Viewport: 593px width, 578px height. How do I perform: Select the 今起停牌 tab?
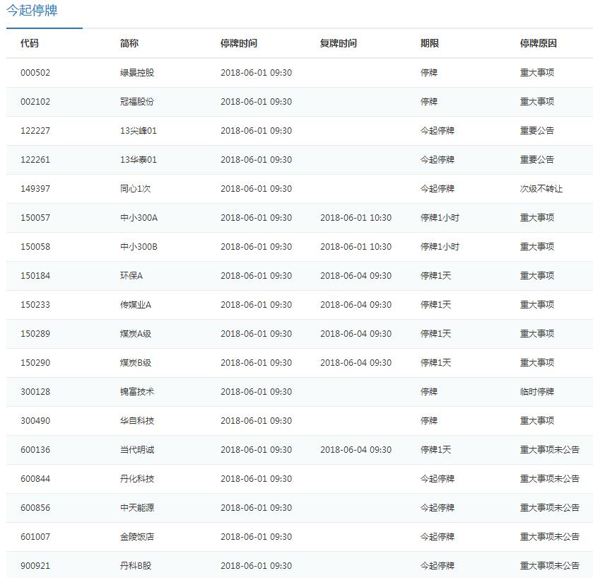click(x=33, y=11)
